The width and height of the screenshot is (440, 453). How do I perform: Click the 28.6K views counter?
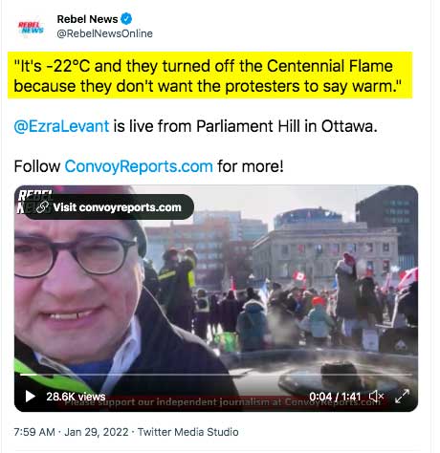pyautogui.click(x=76, y=397)
